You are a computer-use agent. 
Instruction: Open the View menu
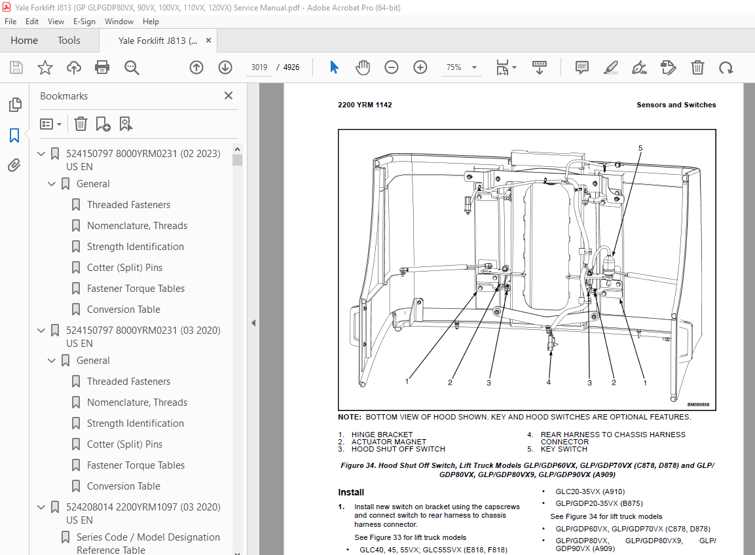click(56, 22)
